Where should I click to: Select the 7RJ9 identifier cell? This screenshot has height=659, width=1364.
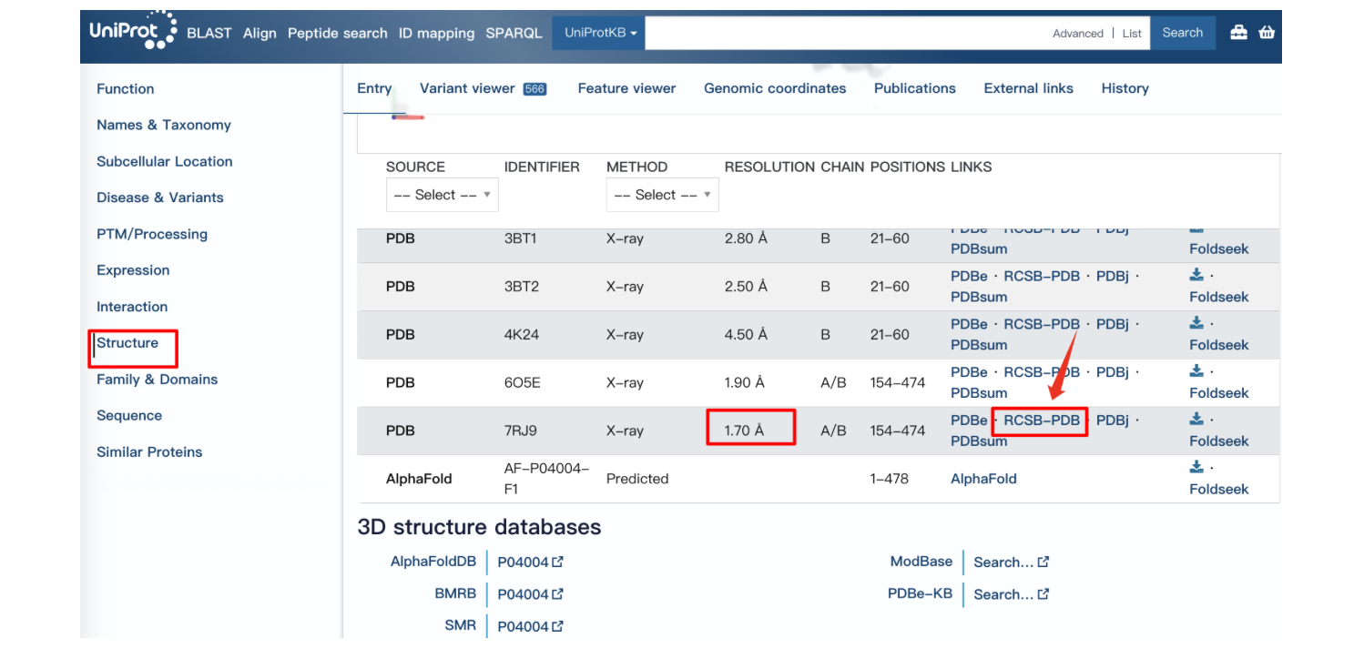[x=522, y=431]
